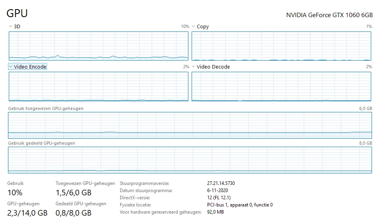
Task: Open the Video Decode engine dropdown
Action: pyautogui.click(x=211, y=67)
